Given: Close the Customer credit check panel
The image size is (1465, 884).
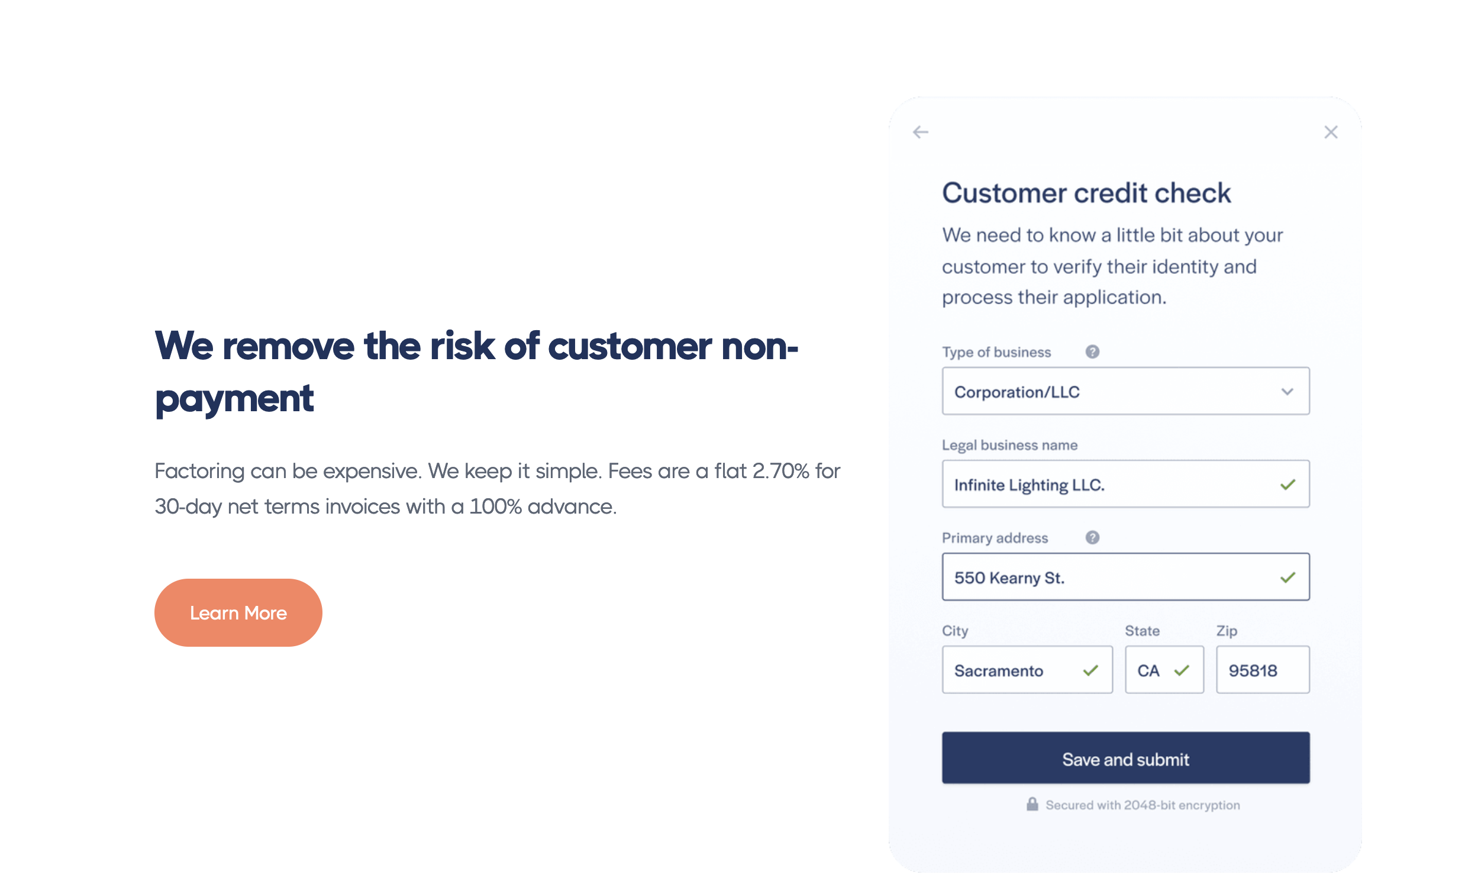Looking at the screenshot, I should tap(1331, 132).
